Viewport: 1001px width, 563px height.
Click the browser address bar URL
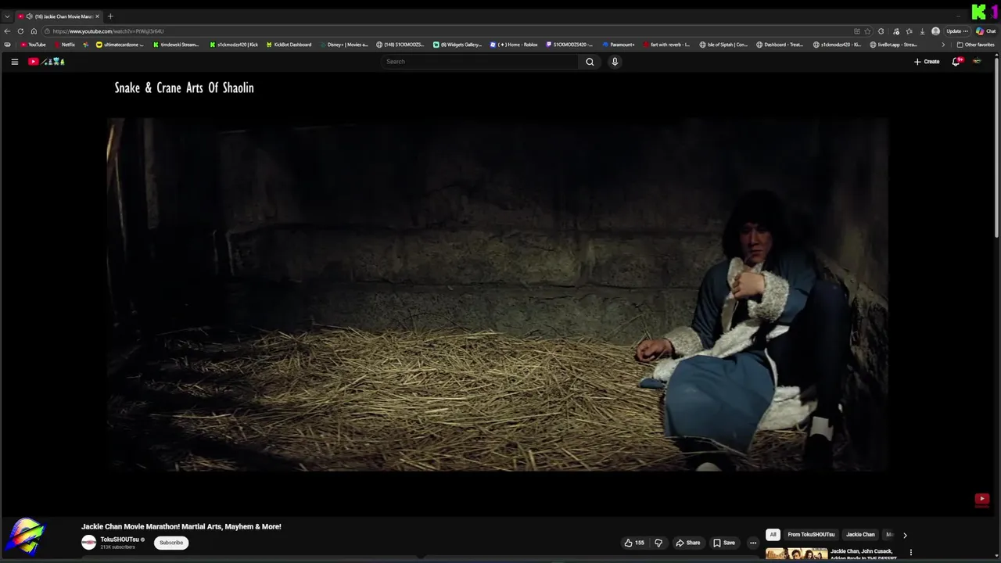108,31
